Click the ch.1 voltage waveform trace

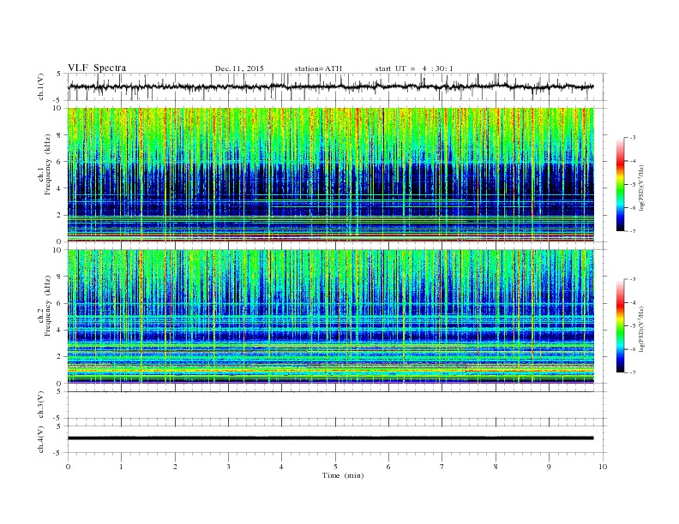(x=330, y=86)
